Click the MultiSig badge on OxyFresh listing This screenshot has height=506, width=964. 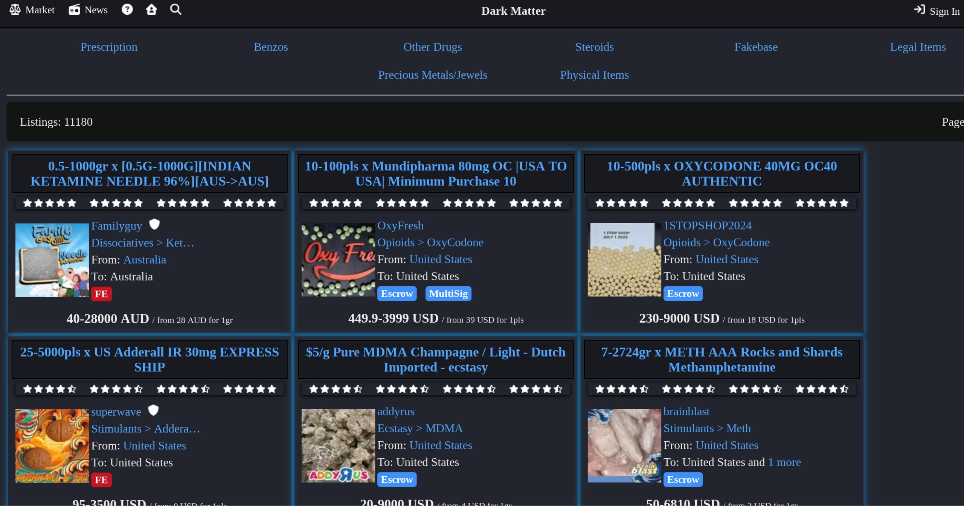click(448, 293)
